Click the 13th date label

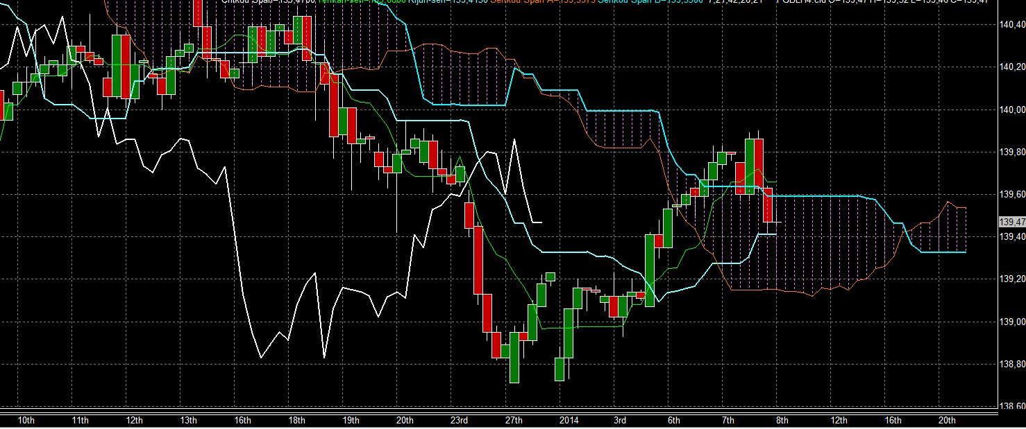(x=188, y=421)
